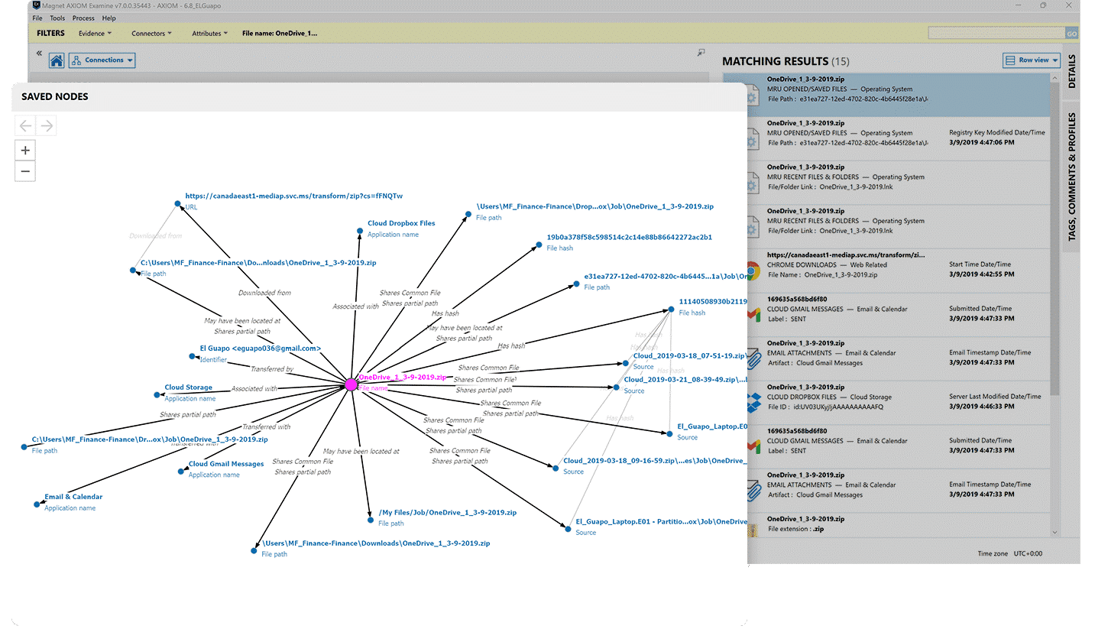
Task: Select C:\Users\MF_Finance-Finance\Dr...ox\Job file path node
Action: click(x=24, y=447)
